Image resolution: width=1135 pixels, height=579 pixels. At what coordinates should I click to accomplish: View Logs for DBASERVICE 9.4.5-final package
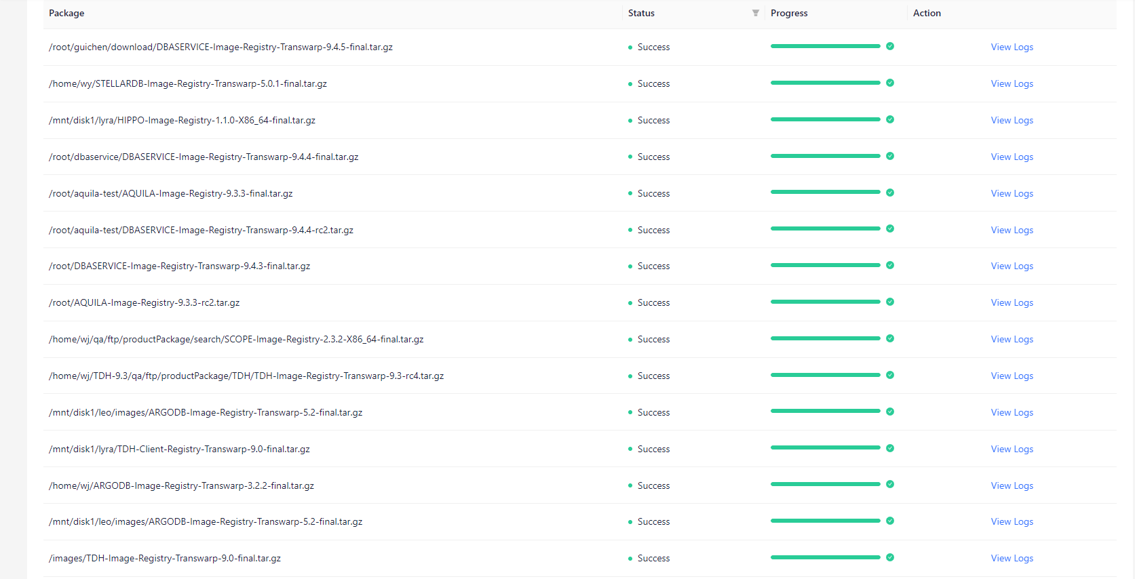pyautogui.click(x=1012, y=47)
